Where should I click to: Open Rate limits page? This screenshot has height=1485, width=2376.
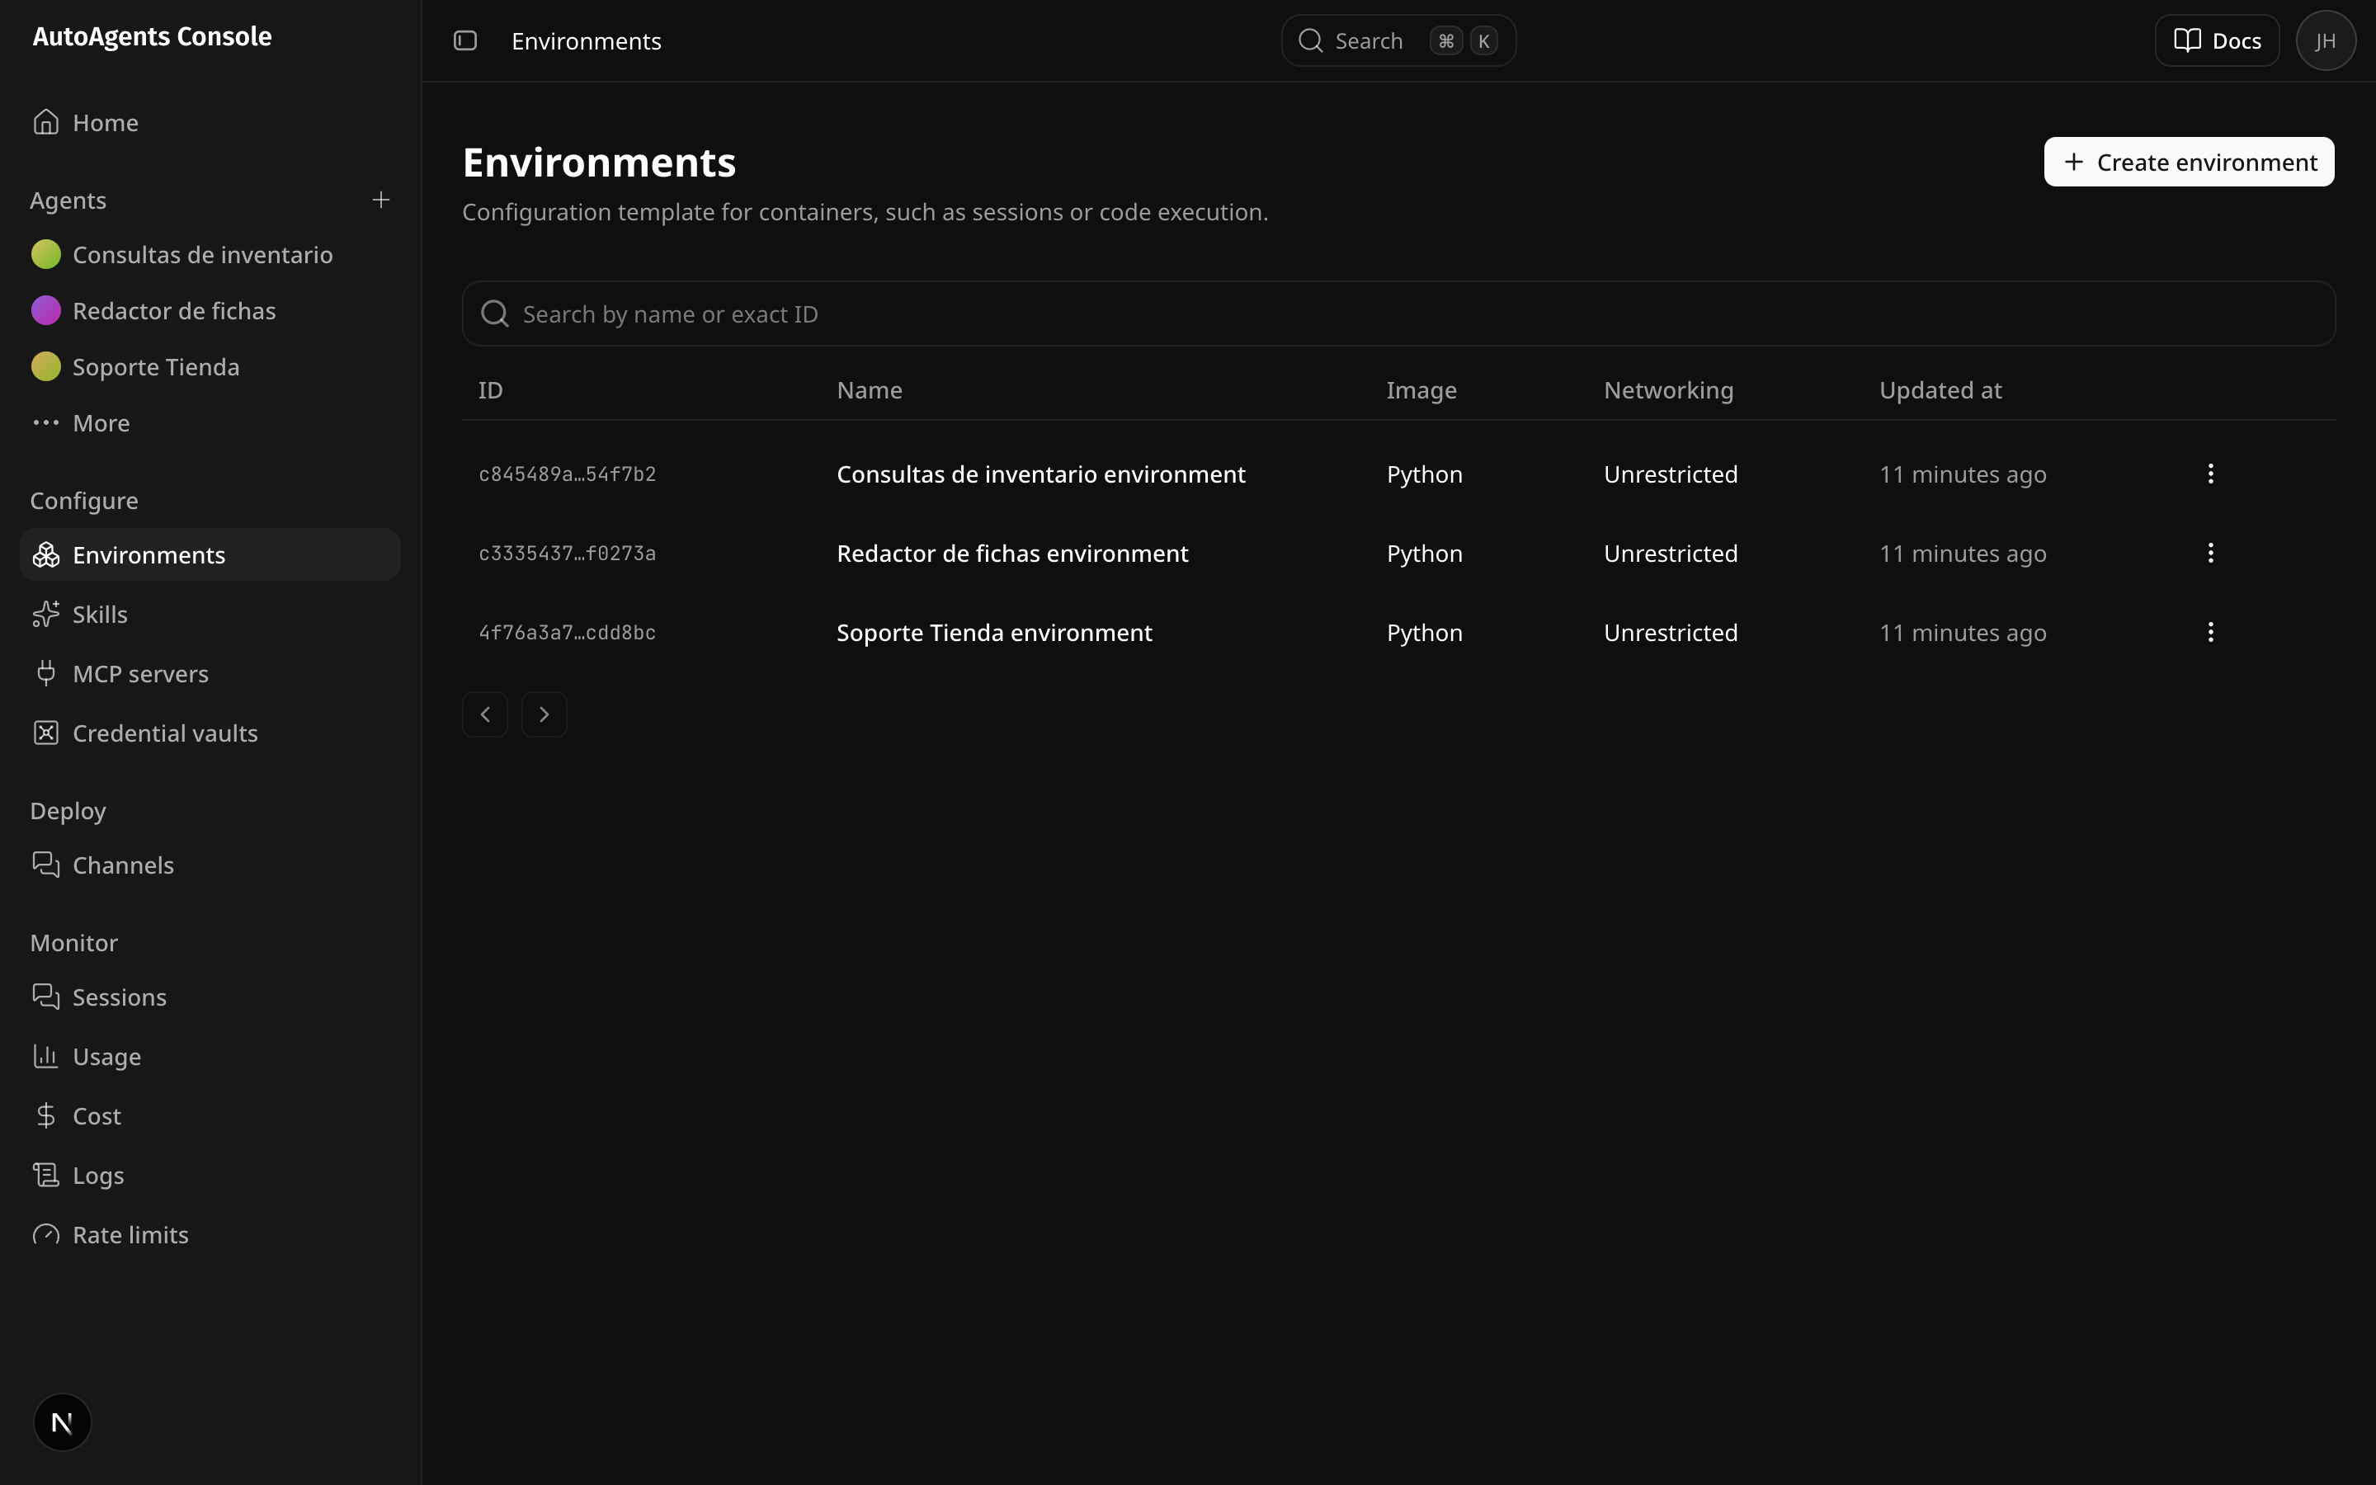[209, 1234]
